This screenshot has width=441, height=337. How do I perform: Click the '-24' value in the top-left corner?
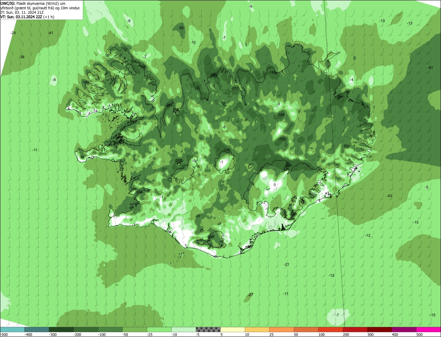click(x=13, y=33)
